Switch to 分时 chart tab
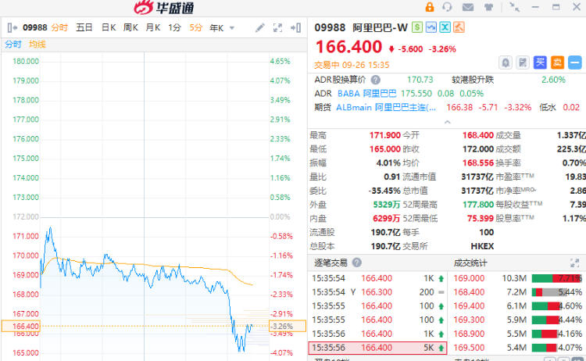Image resolution: width=586 pixels, height=361 pixels. coord(59,27)
